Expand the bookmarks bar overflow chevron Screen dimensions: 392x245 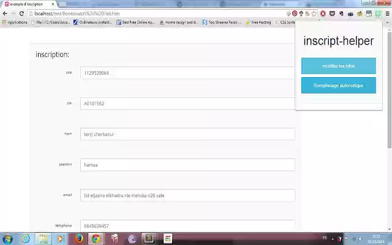coord(388,23)
